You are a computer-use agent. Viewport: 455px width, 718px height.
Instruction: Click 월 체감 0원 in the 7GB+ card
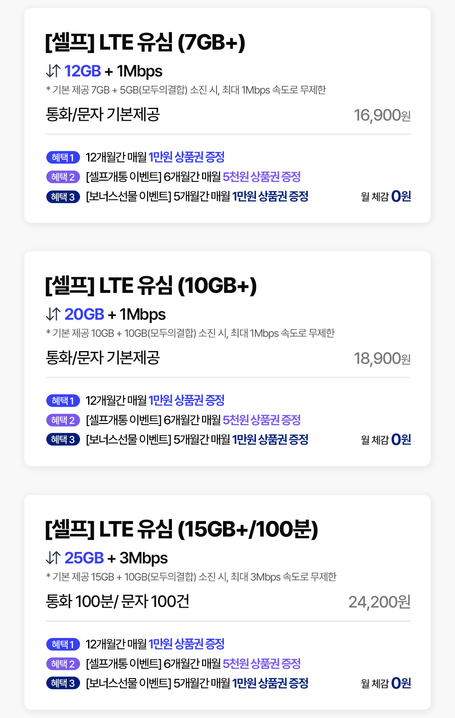pos(386,196)
